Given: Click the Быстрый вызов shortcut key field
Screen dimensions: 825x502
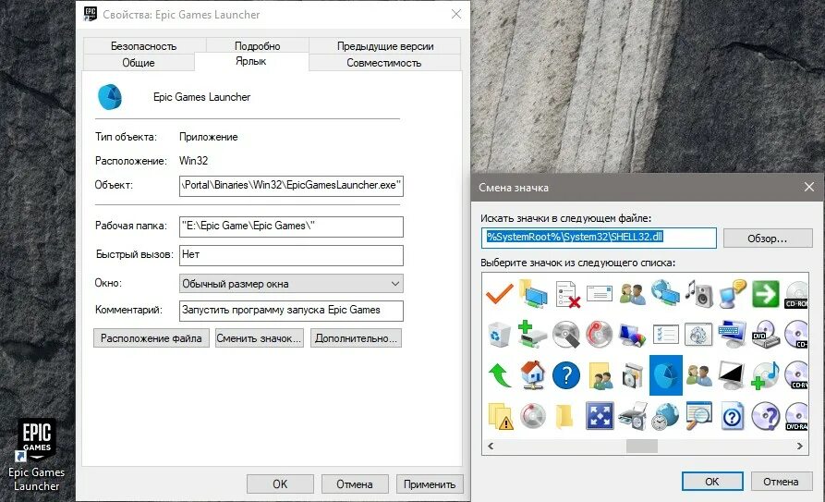Looking at the screenshot, I should 291,255.
